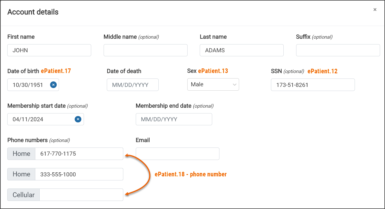Click the Last name field containing ADAMS
Screen dimensions: 385x209
[x=241, y=50]
